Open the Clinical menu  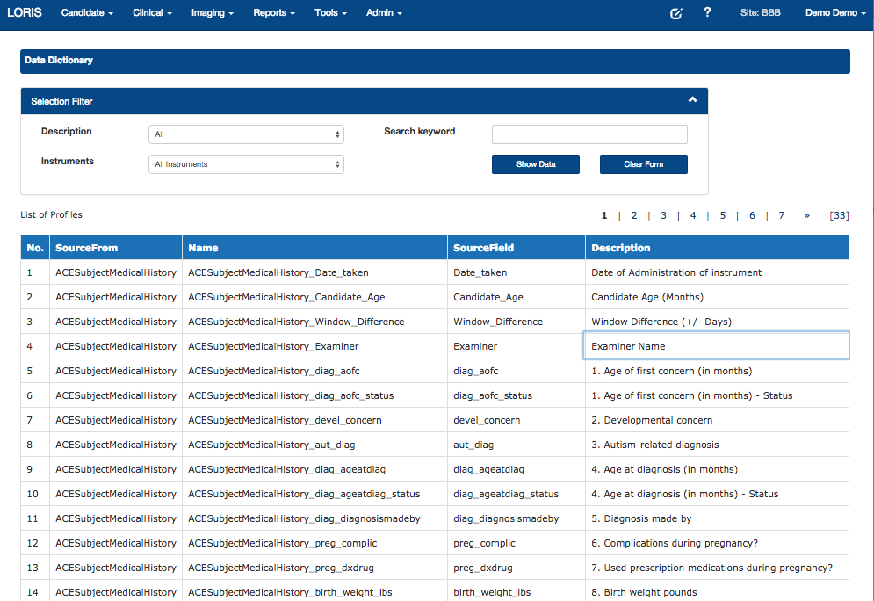coord(152,13)
